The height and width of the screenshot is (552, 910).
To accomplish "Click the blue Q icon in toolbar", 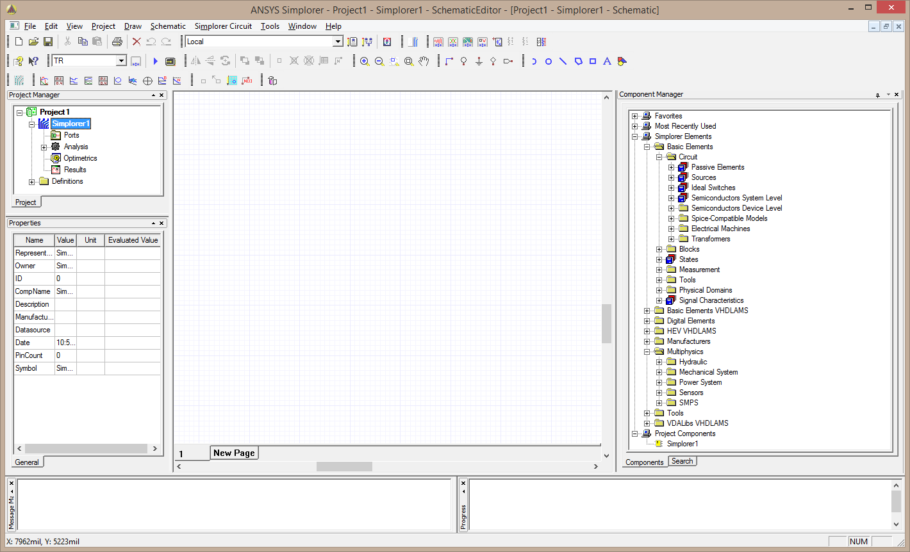I will coord(387,42).
